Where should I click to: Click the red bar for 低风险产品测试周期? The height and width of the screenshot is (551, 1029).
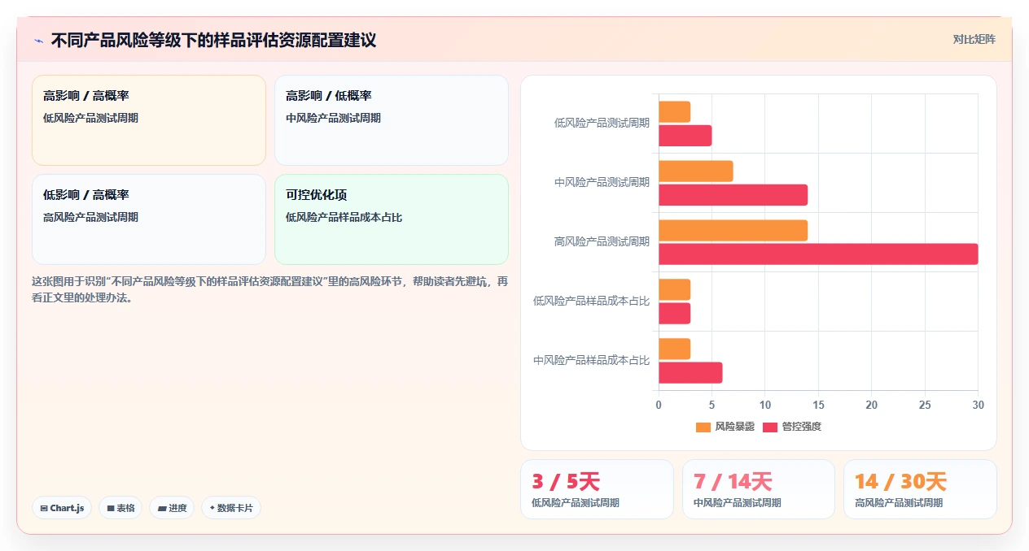[x=685, y=136]
